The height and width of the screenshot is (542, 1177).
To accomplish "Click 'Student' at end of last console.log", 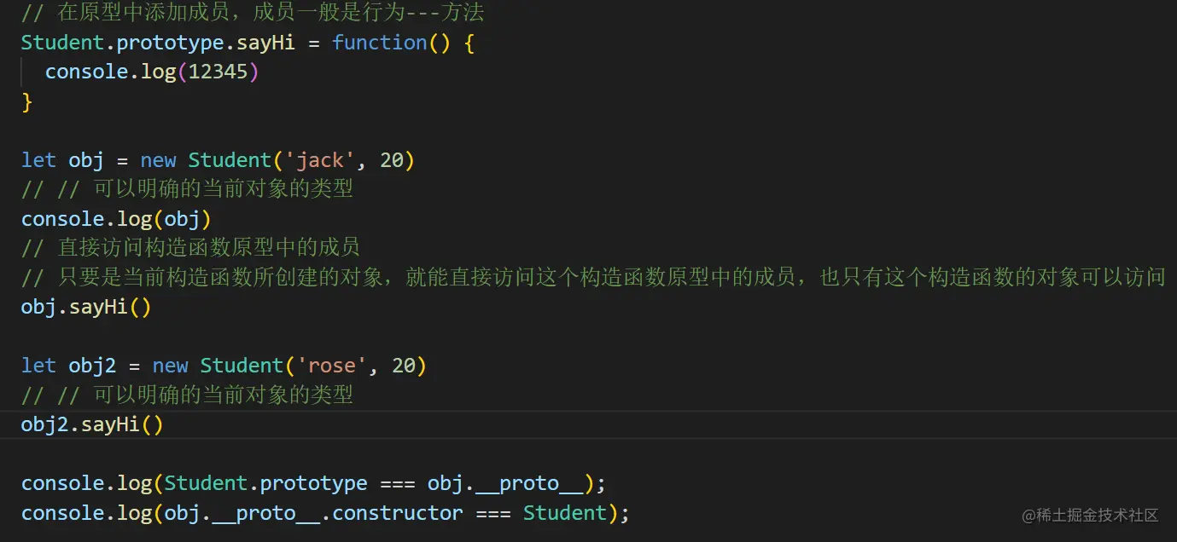I will click(564, 513).
